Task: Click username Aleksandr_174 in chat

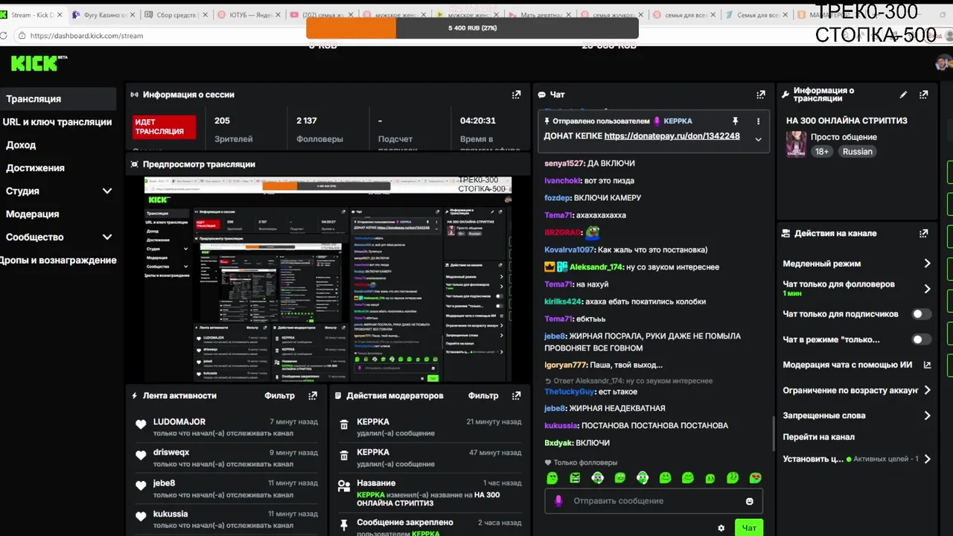Action: tap(596, 267)
